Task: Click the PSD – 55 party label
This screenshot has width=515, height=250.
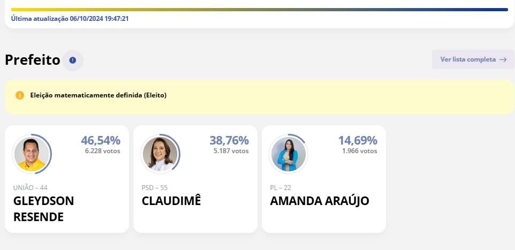Action: coord(155,187)
